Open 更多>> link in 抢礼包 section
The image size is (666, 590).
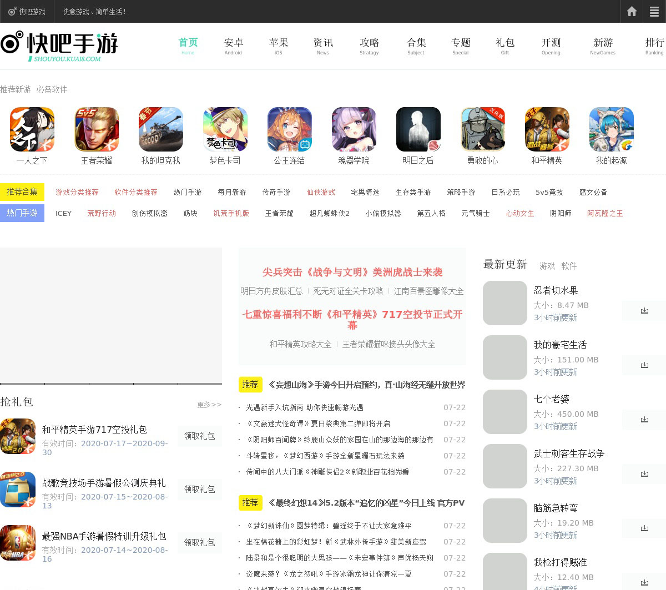[x=209, y=405]
